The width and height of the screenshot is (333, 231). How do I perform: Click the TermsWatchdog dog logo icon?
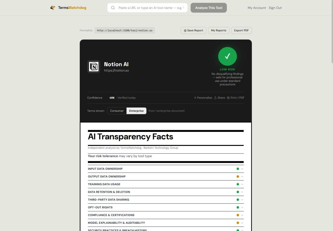53,8
